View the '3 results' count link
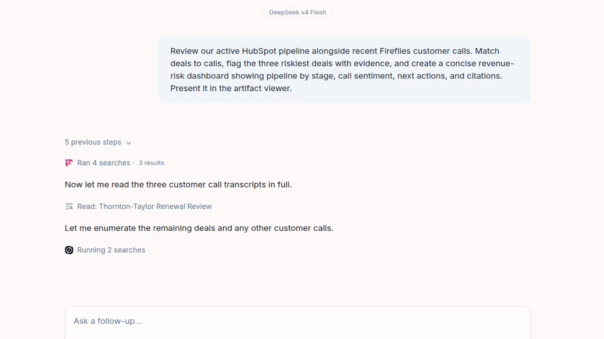604x339 pixels. click(x=151, y=163)
